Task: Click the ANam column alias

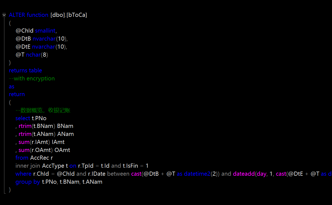Action: tap(66, 134)
